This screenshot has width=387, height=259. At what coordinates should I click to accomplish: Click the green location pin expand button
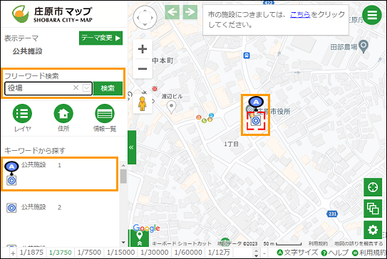click(140, 238)
